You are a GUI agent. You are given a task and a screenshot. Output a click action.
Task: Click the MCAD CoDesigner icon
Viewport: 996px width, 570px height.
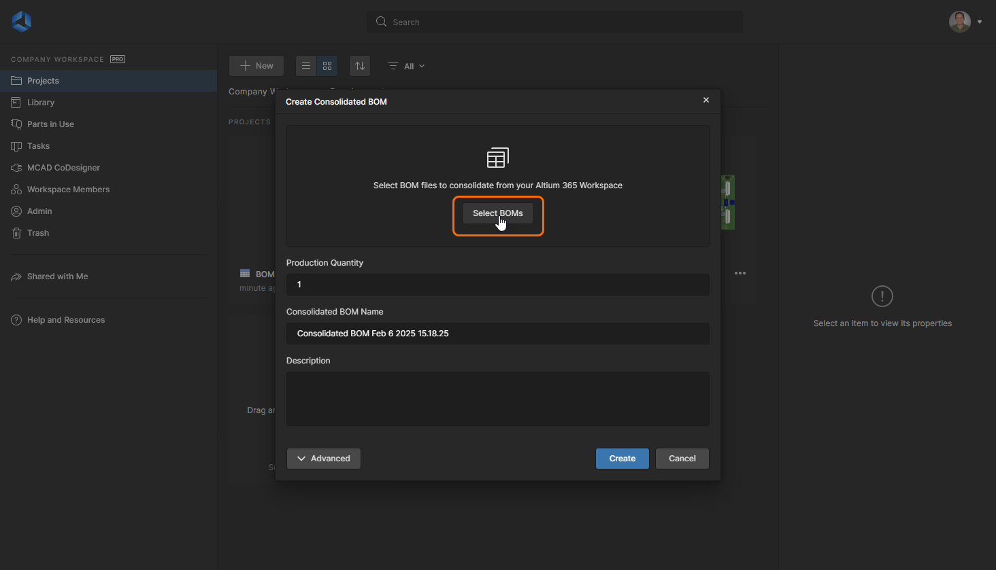point(16,168)
